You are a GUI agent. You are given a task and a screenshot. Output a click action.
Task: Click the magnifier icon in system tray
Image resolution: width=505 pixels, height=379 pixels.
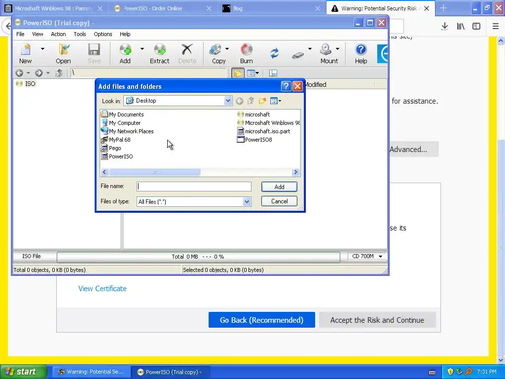[469, 372]
